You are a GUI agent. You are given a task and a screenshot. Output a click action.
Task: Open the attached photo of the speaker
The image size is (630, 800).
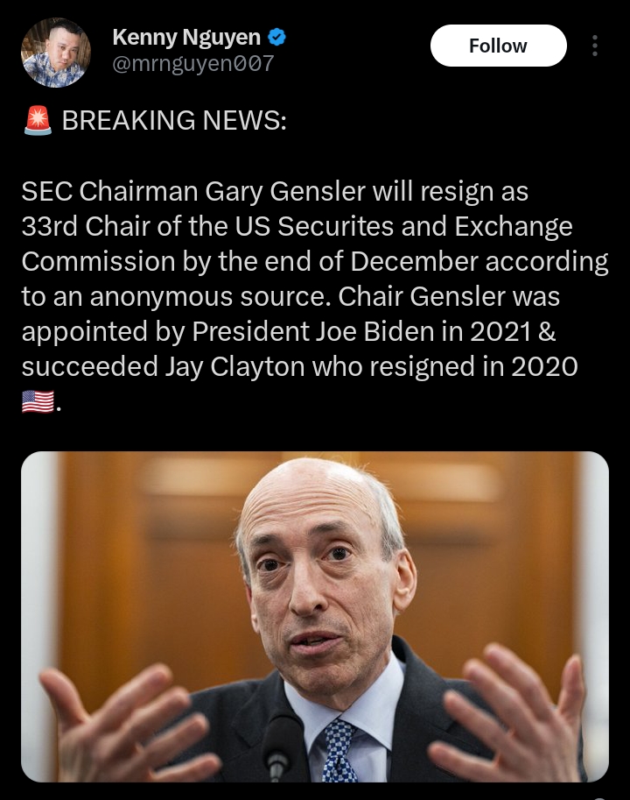point(315,616)
